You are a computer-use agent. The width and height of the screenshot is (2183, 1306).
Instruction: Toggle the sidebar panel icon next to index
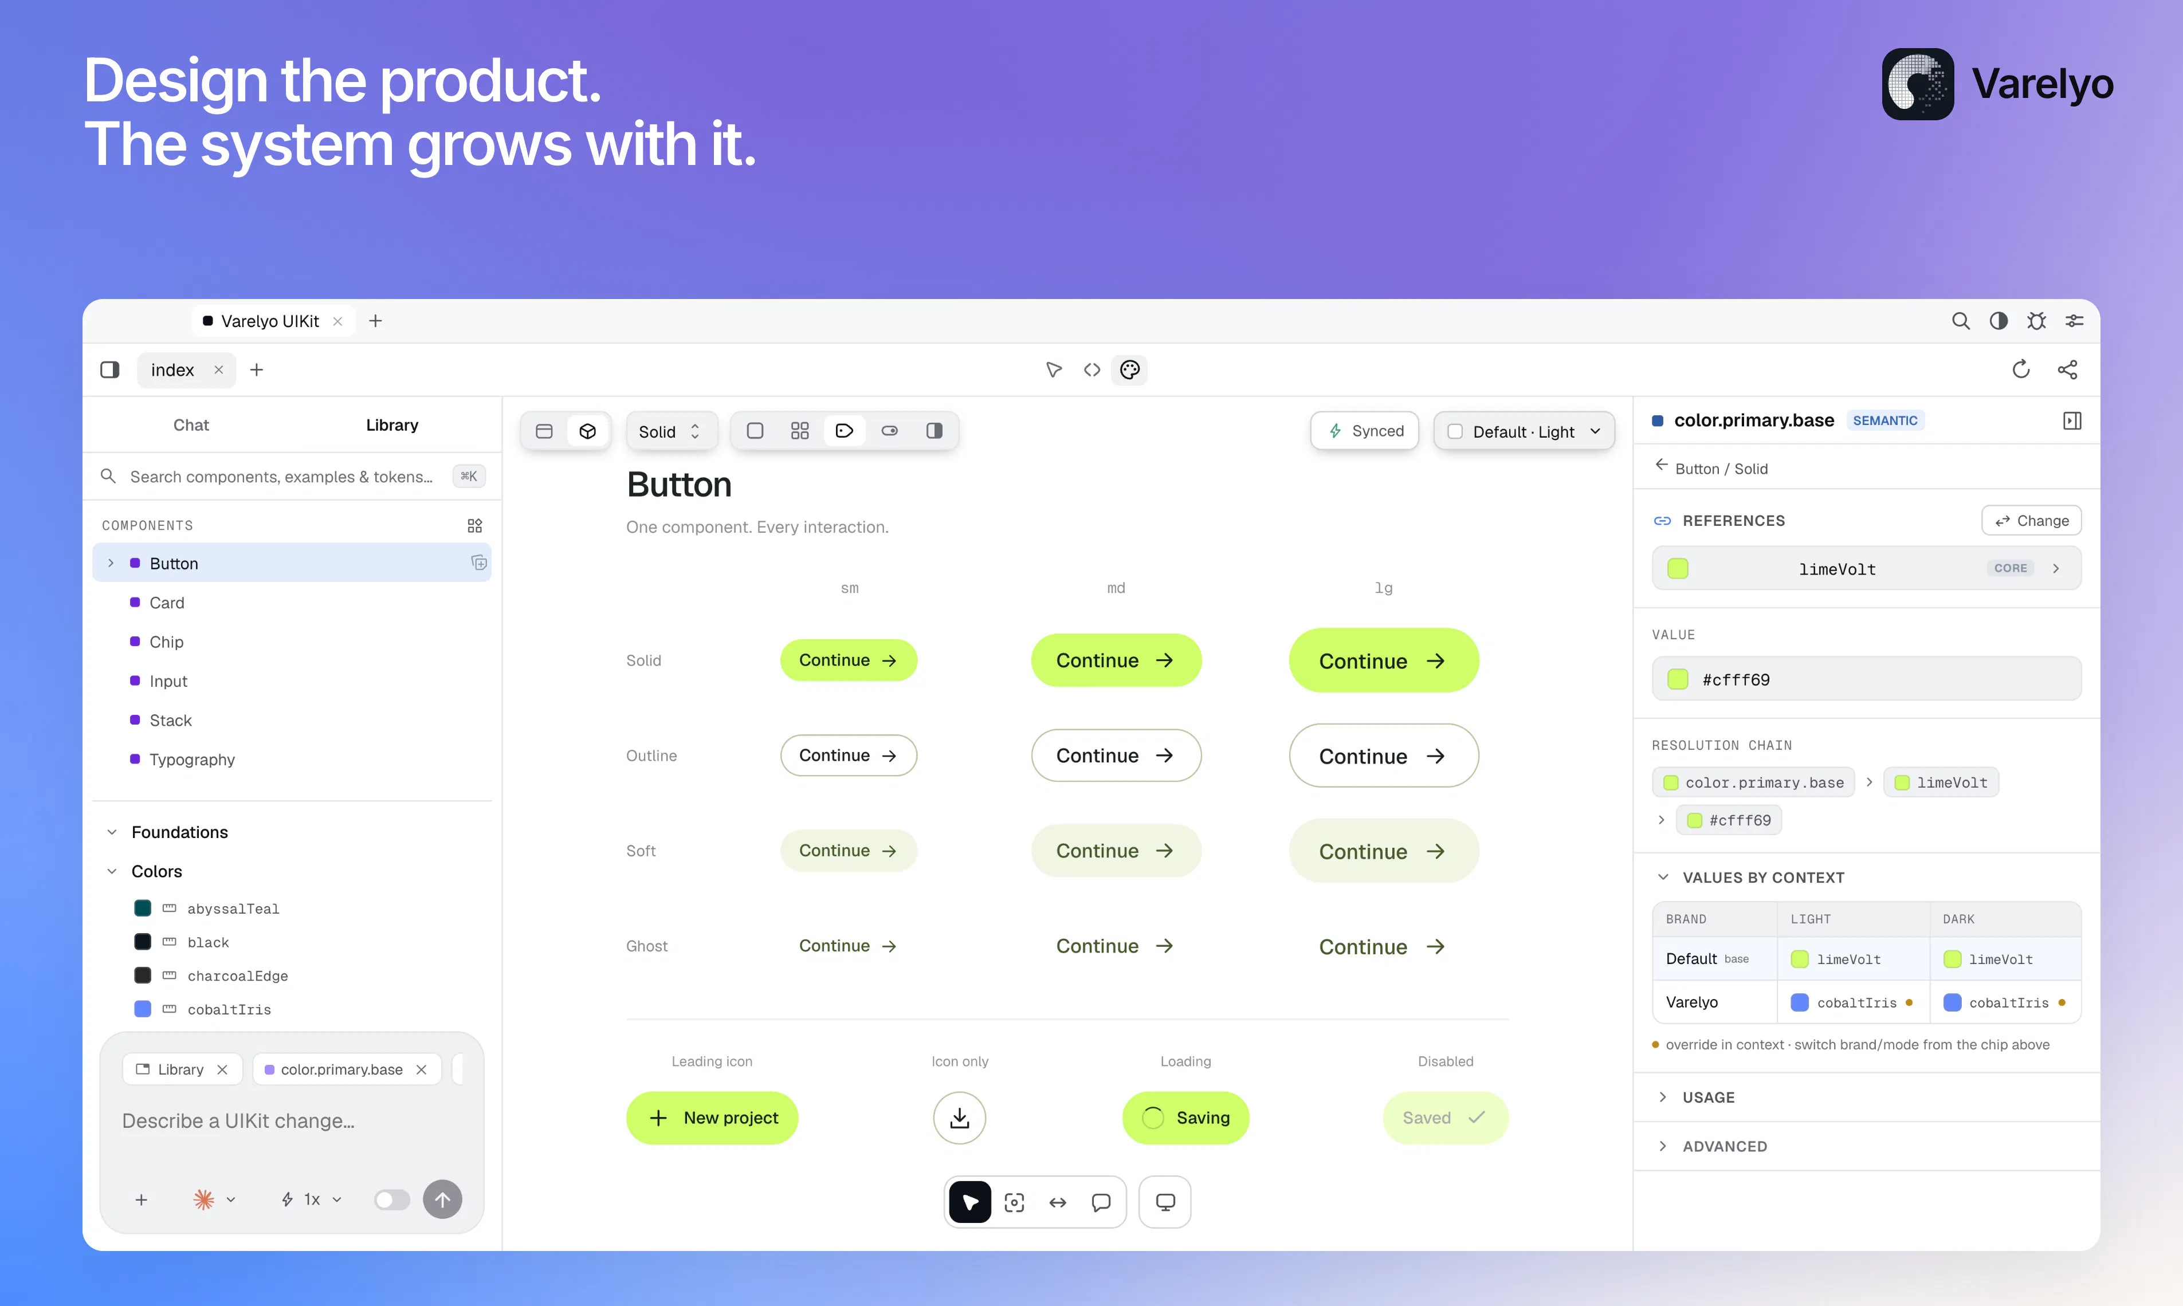pyautogui.click(x=110, y=369)
